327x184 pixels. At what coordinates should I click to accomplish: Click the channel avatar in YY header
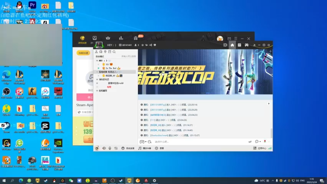pyautogui.click(x=99, y=45)
